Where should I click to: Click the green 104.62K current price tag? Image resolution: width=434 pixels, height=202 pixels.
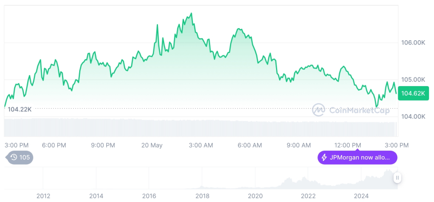click(x=412, y=93)
